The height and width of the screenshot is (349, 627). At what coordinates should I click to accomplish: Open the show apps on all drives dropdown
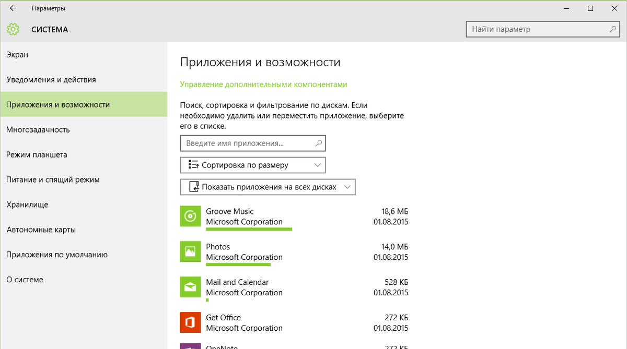point(268,187)
